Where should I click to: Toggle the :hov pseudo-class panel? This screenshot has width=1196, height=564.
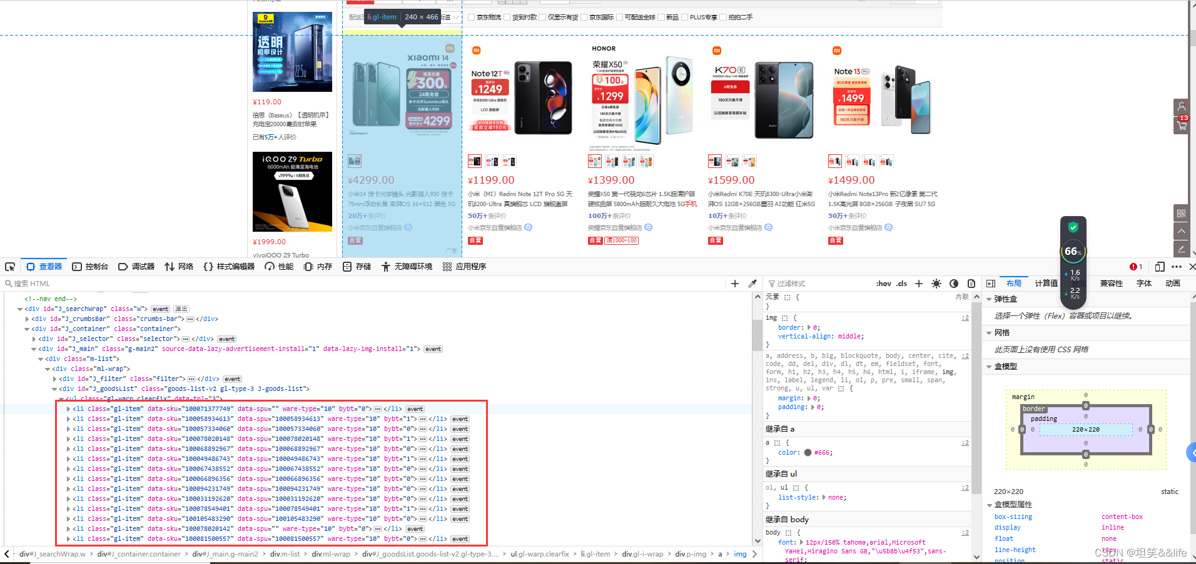pyautogui.click(x=883, y=284)
